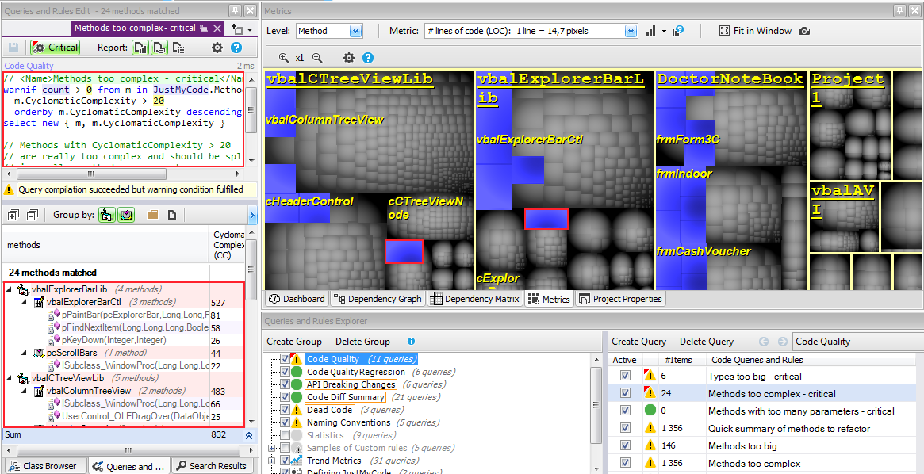Click the Create Query button

638,342
